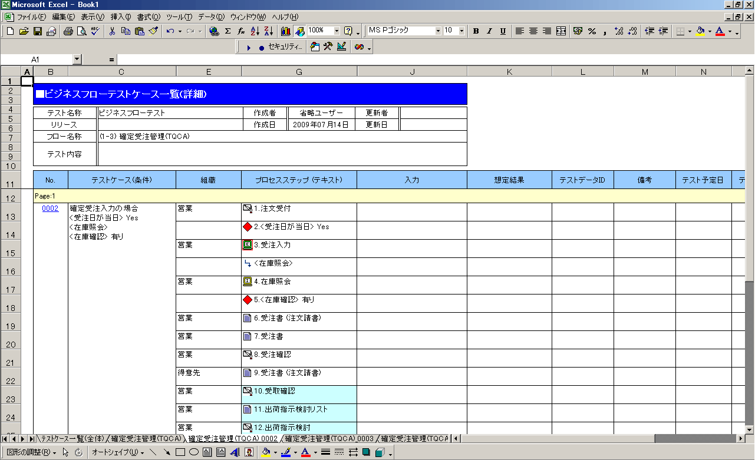
Task: Save the workbook with floppy icon
Action: click(38, 31)
